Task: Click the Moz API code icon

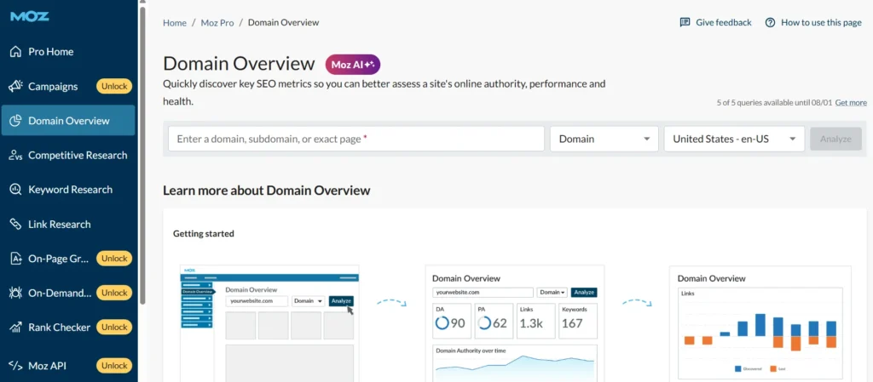Action: coord(15,365)
